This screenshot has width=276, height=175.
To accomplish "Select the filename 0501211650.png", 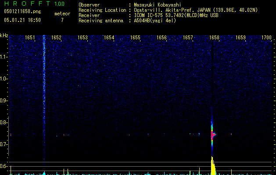I will click(x=22, y=12).
